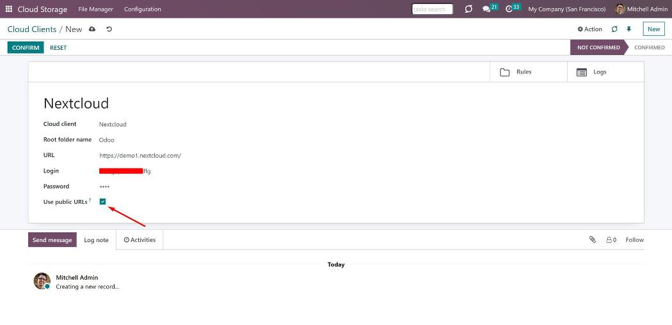The height and width of the screenshot is (325, 672).
Task: Open the Rules smart button
Action: click(529, 72)
